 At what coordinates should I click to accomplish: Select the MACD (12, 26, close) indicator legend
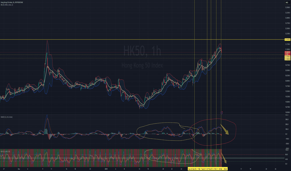[7, 117]
